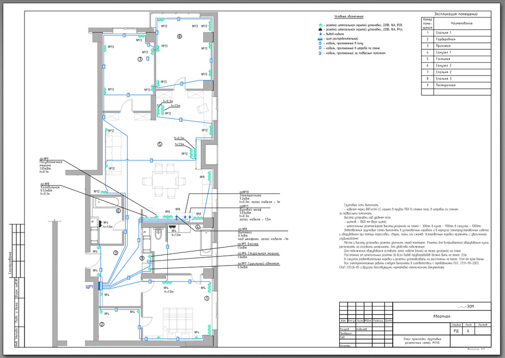Click room number 8 circle marker
The width and height of the screenshot is (505, 358).
[179, 36]
